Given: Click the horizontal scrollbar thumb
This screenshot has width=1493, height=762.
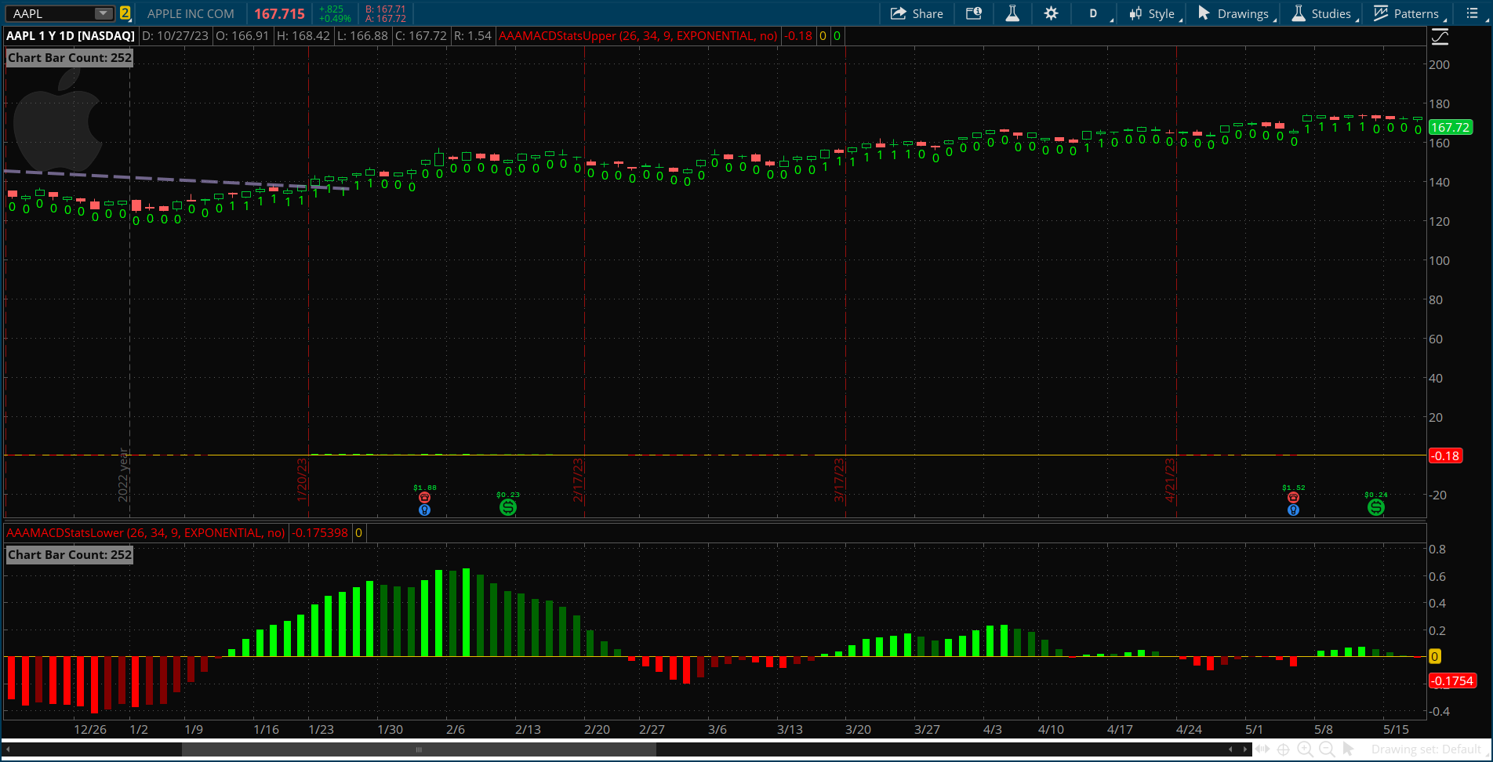Looking at the screenshot, I should [419, 749].
